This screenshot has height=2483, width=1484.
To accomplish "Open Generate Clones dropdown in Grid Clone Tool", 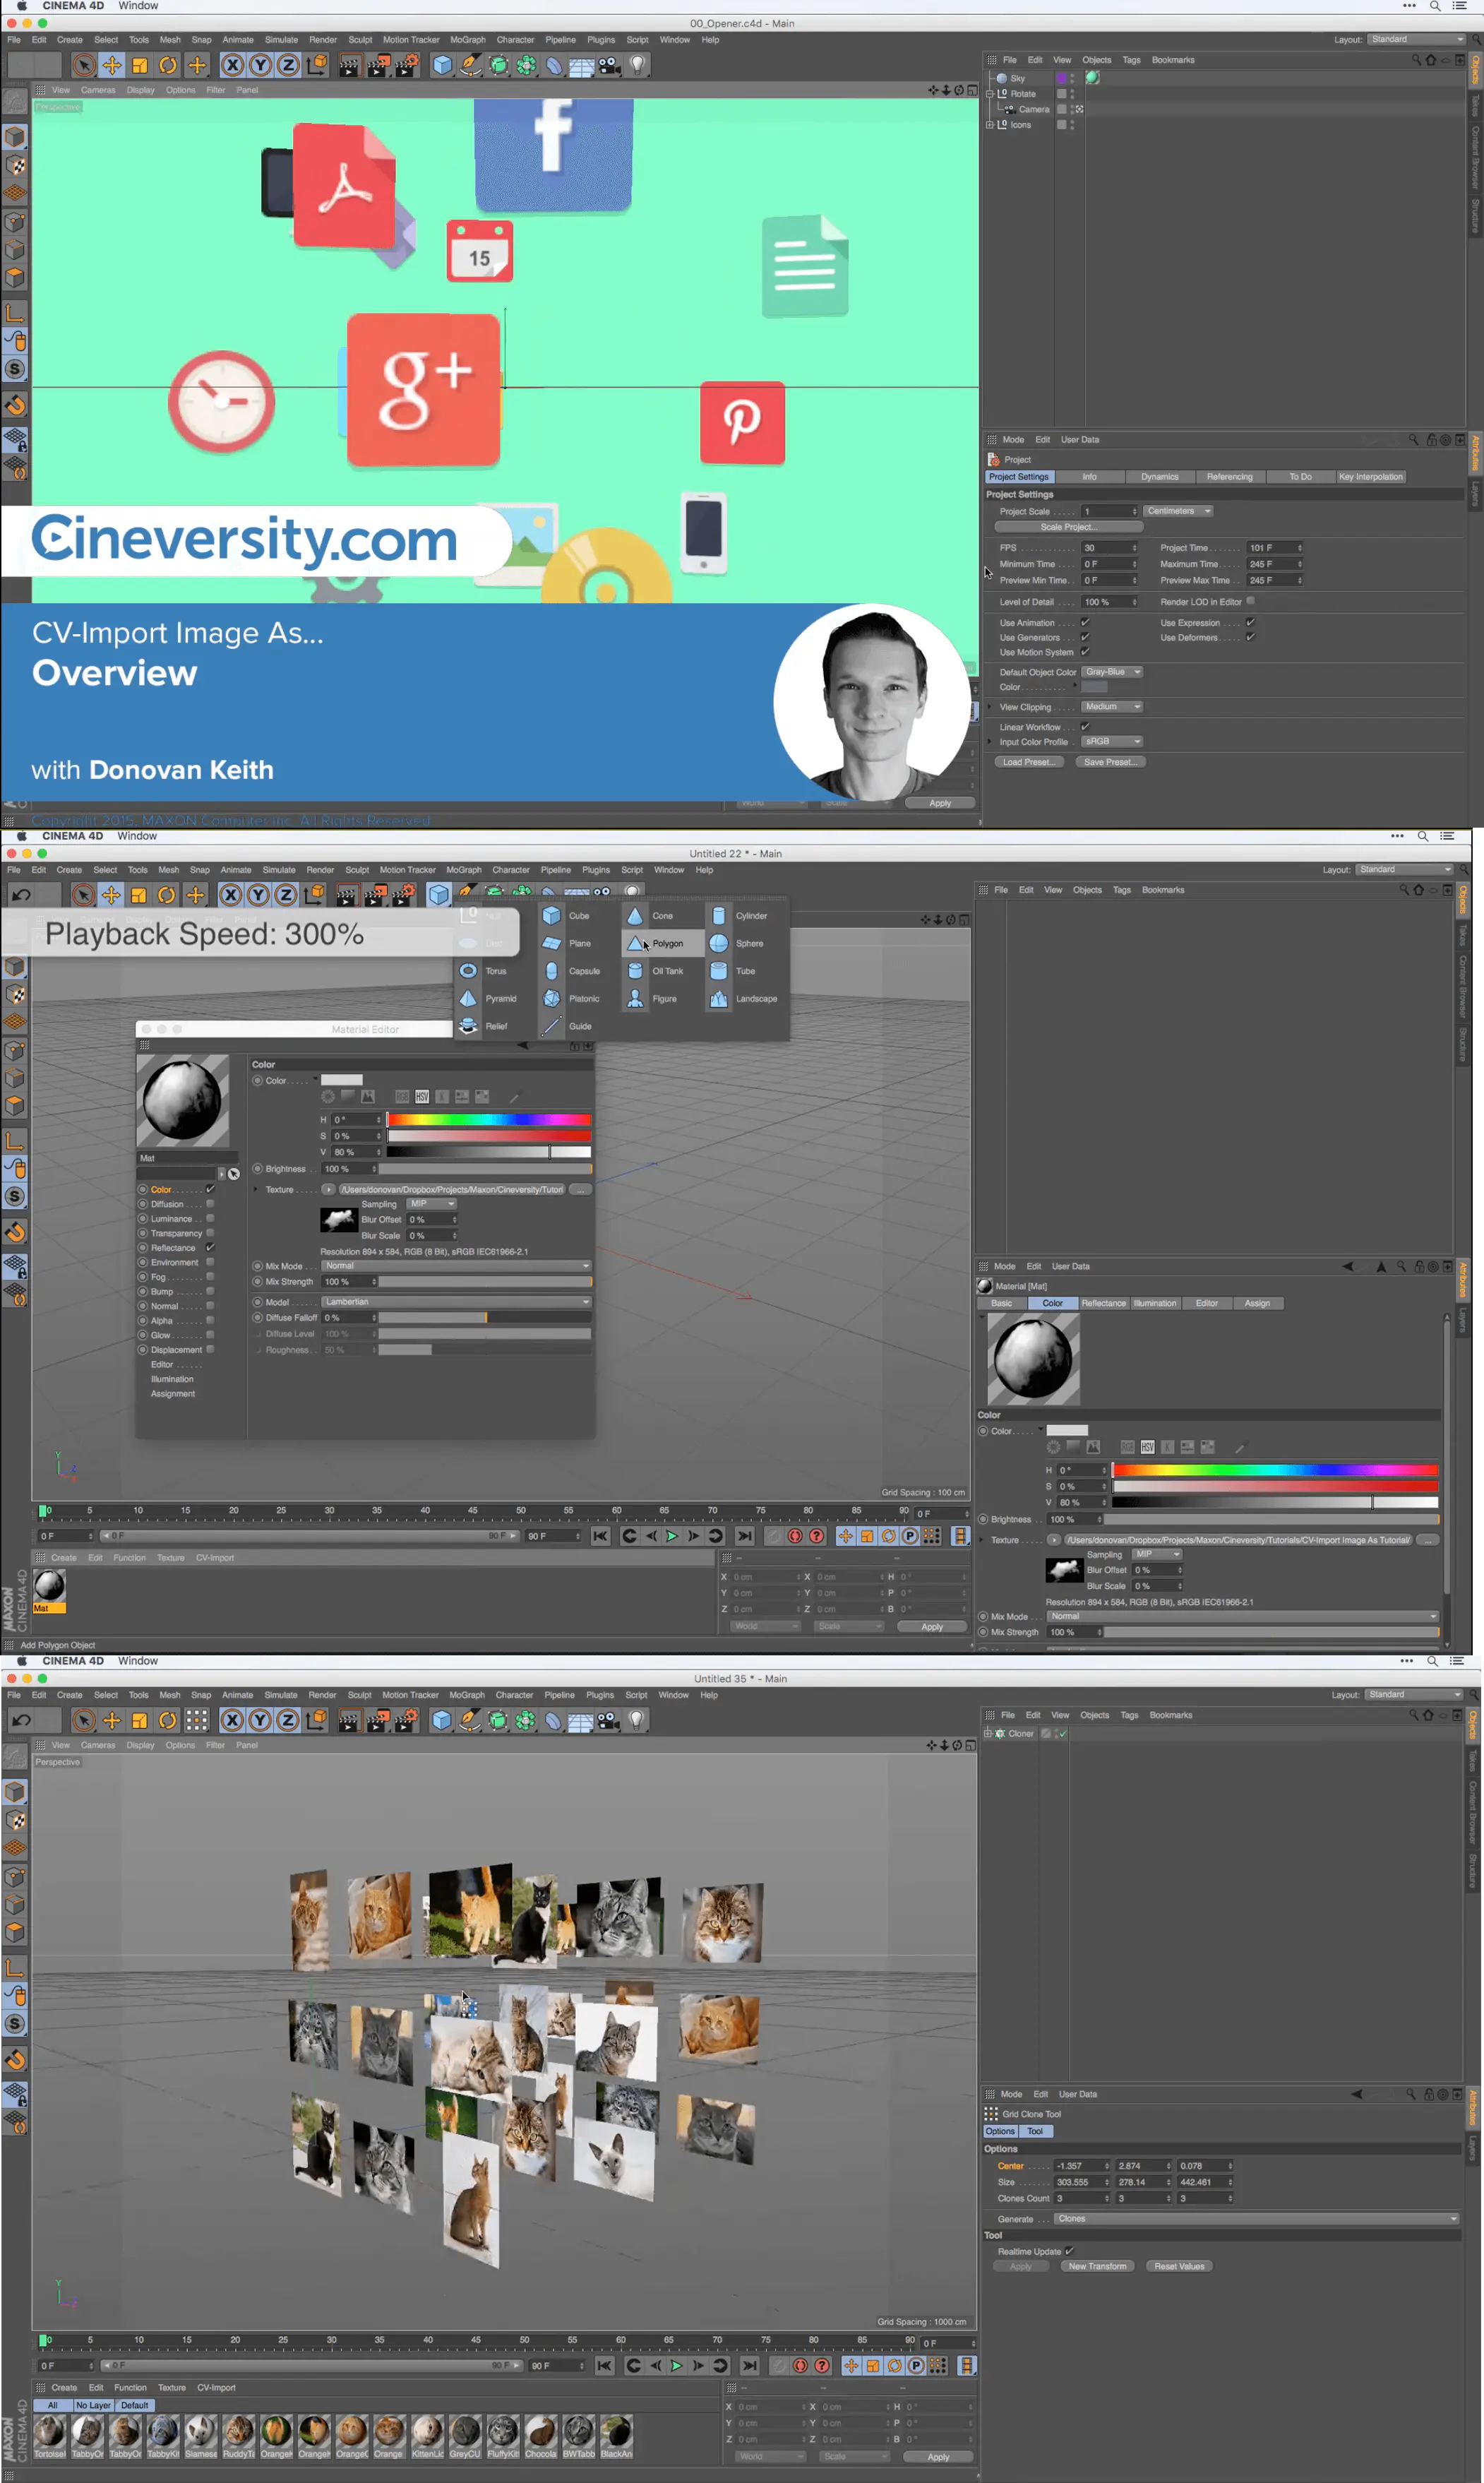I will [x=1257, y=2218].
